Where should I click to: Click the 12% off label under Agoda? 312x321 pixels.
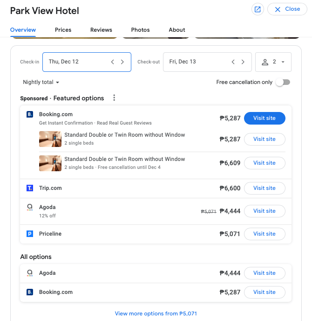coord(47,216)
